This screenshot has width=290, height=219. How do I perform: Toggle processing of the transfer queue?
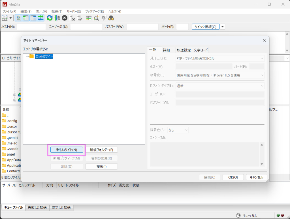(57, 18)
